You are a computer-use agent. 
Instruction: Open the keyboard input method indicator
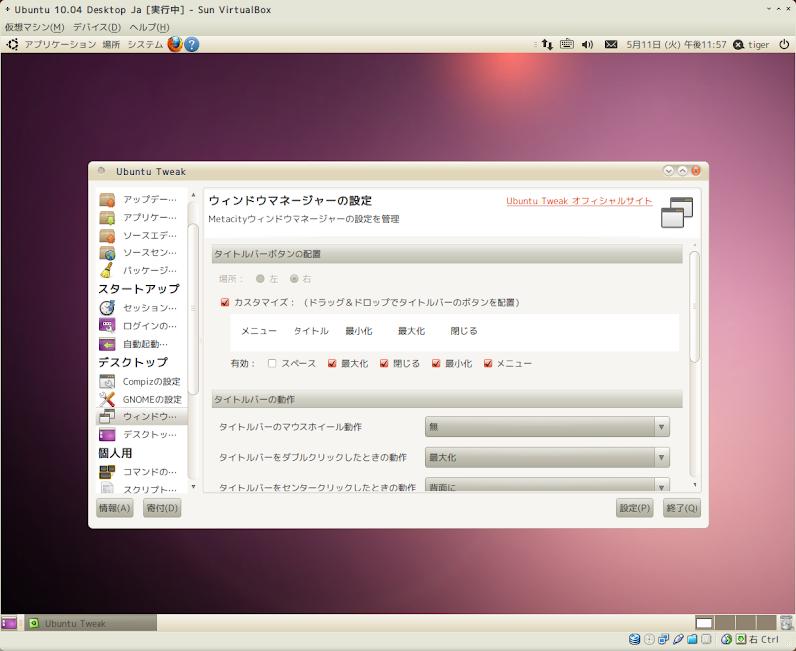point(567,44)
